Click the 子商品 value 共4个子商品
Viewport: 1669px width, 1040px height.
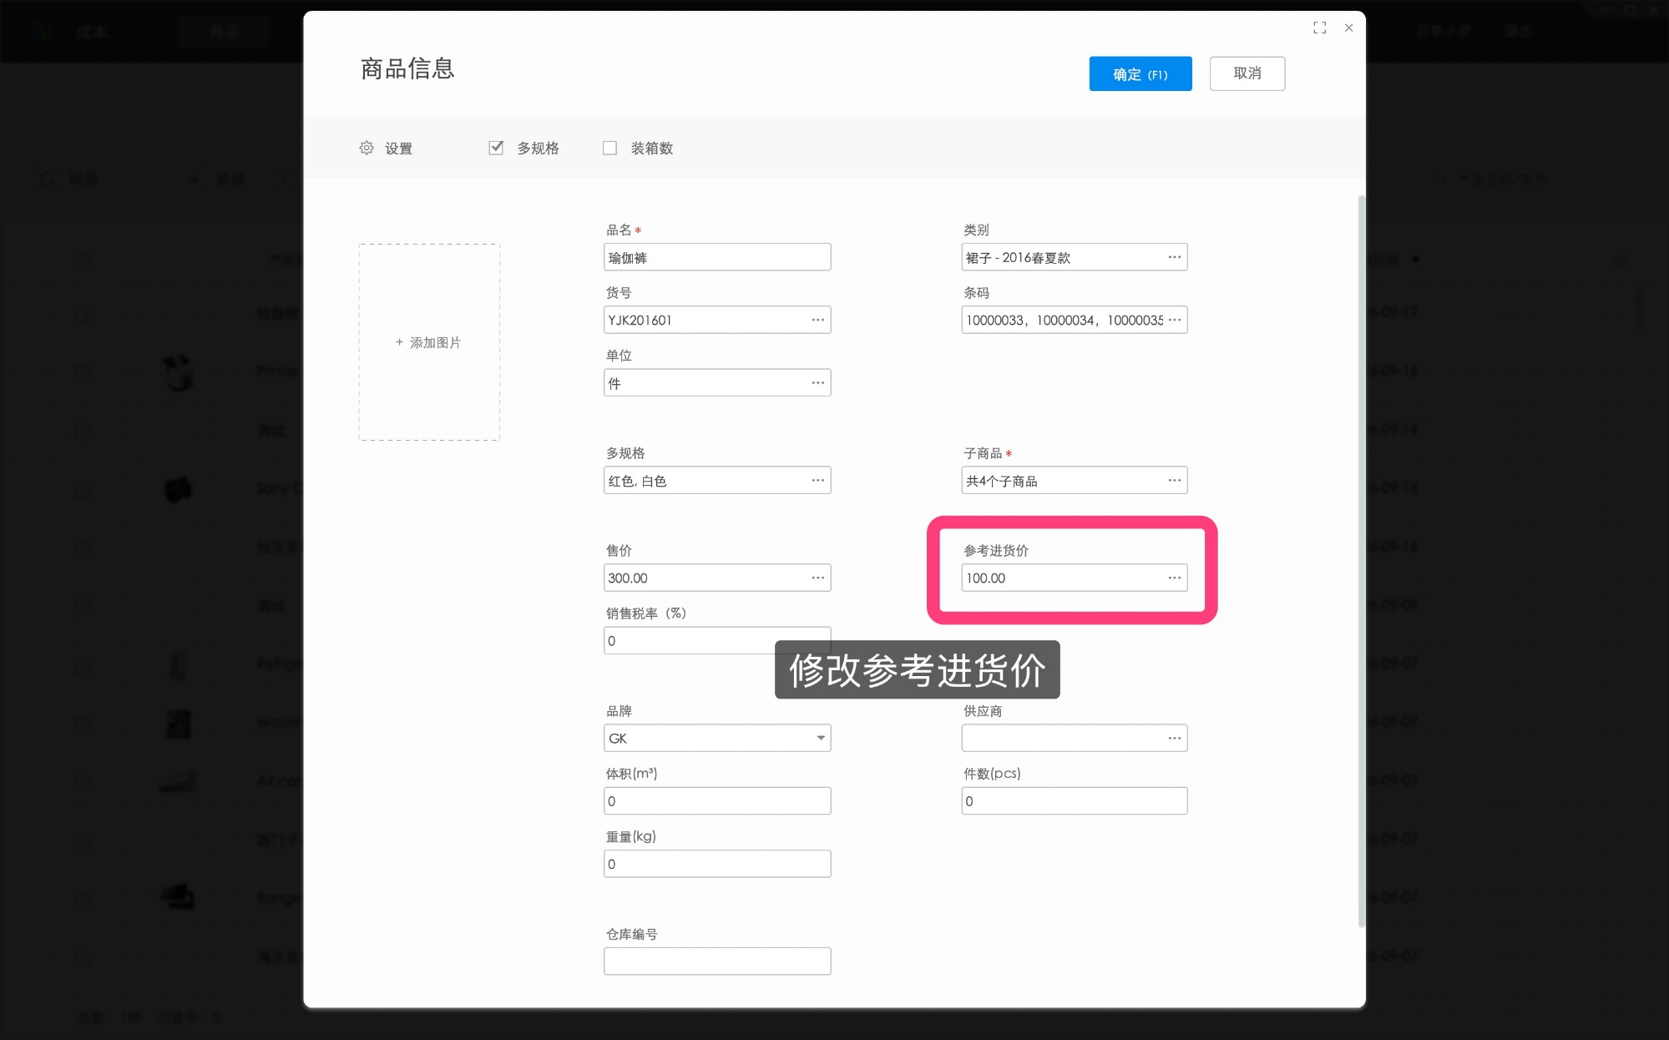pos(1001,481)
